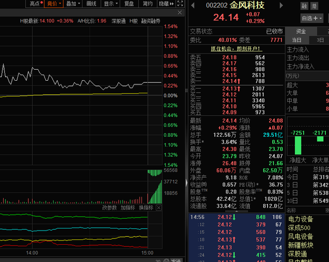Viewport: 329px width, 262px height.
Task: Click the 融 margin-trading badge
Action: coord(304,6)
